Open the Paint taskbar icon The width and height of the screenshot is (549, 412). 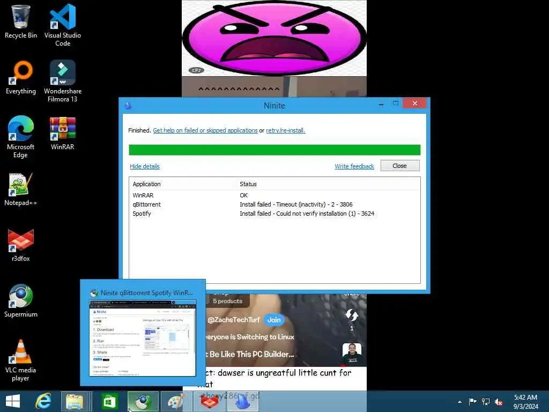coord(176,401)
